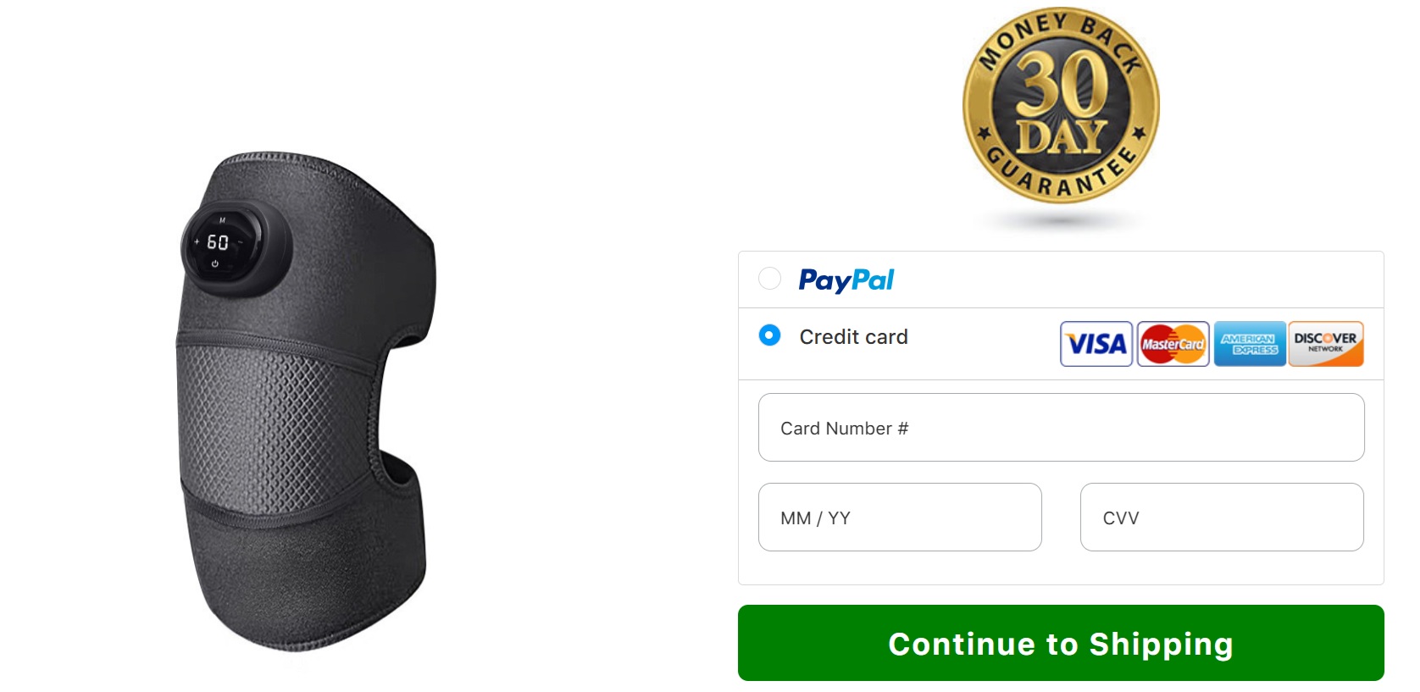Click the 30 Day Money Back Guarantee badge
This screenshot has height=692, width=1420.
pyautogui.click(x=1061, y=107)
